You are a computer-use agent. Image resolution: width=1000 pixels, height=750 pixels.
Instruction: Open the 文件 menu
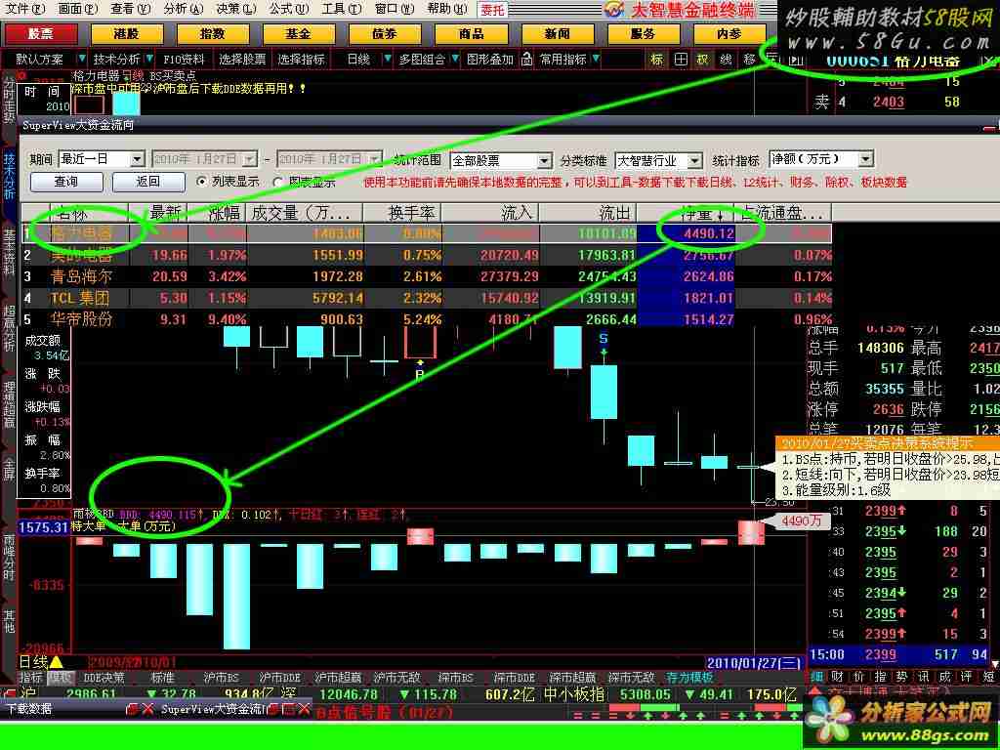pos(24,8)
